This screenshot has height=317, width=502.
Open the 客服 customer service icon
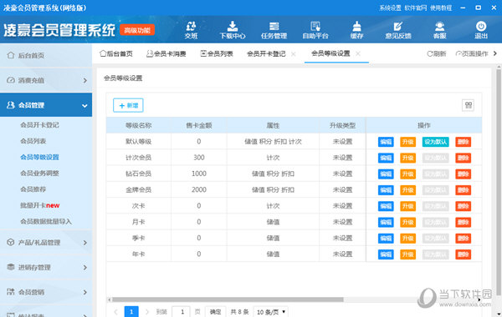[439, 30]
